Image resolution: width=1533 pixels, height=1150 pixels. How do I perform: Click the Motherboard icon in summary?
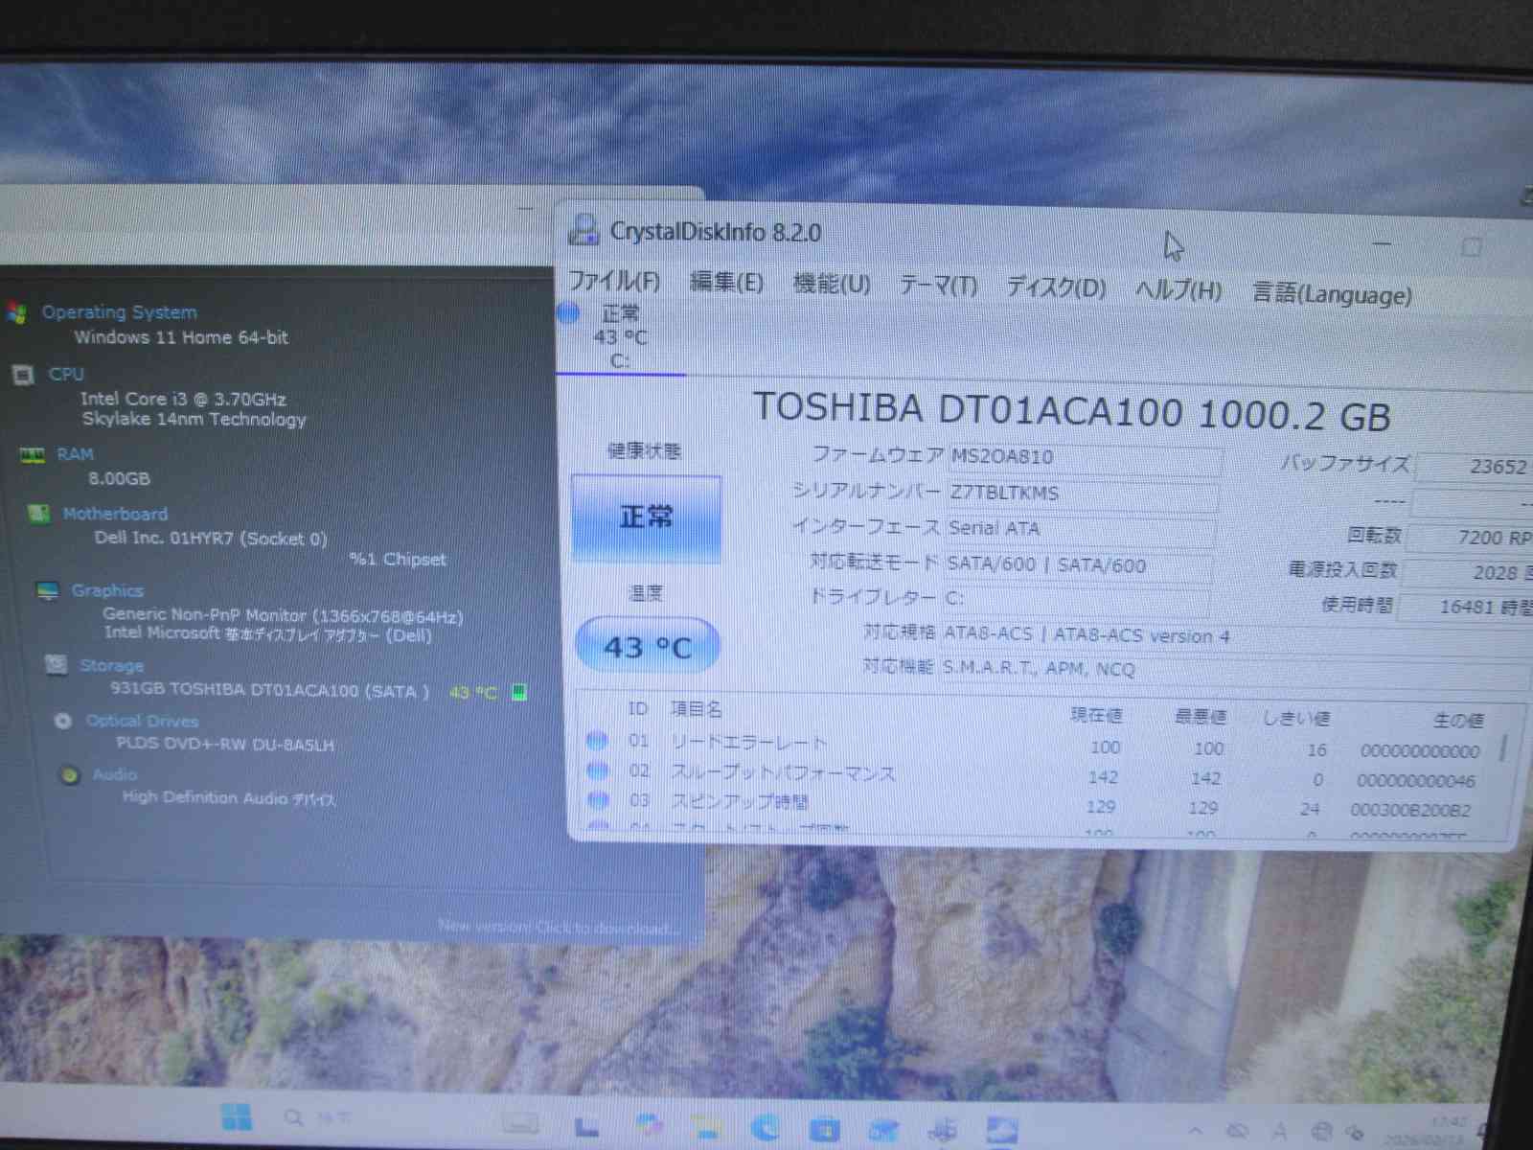[x=38, y=515]
